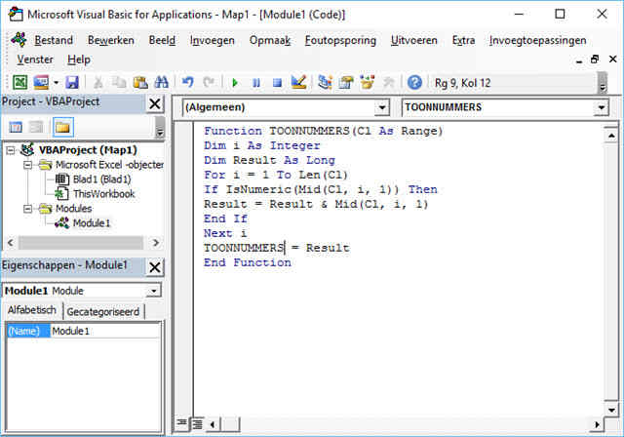Save the workbook with the floppy icon
Viewport: 624px width, 437px height.
pos(72,82)
